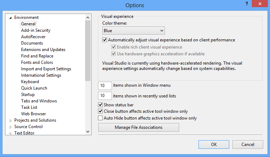The width and height of the screenshot is (270, 157).
Task: Uncheck Show status bar option
Action: 100,105
